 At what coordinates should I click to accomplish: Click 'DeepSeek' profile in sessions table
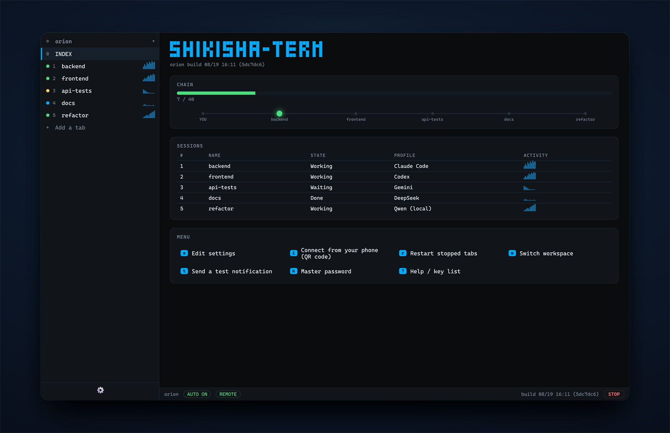(406, 198)
